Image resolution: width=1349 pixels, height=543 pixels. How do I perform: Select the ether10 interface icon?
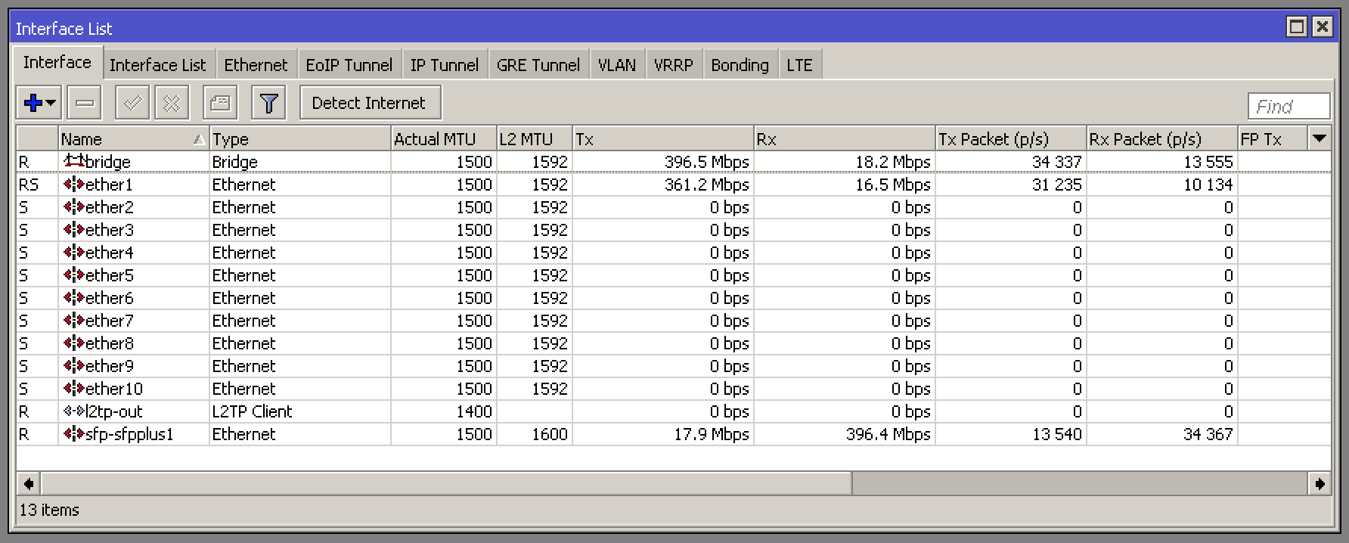(x=74, y=388)
